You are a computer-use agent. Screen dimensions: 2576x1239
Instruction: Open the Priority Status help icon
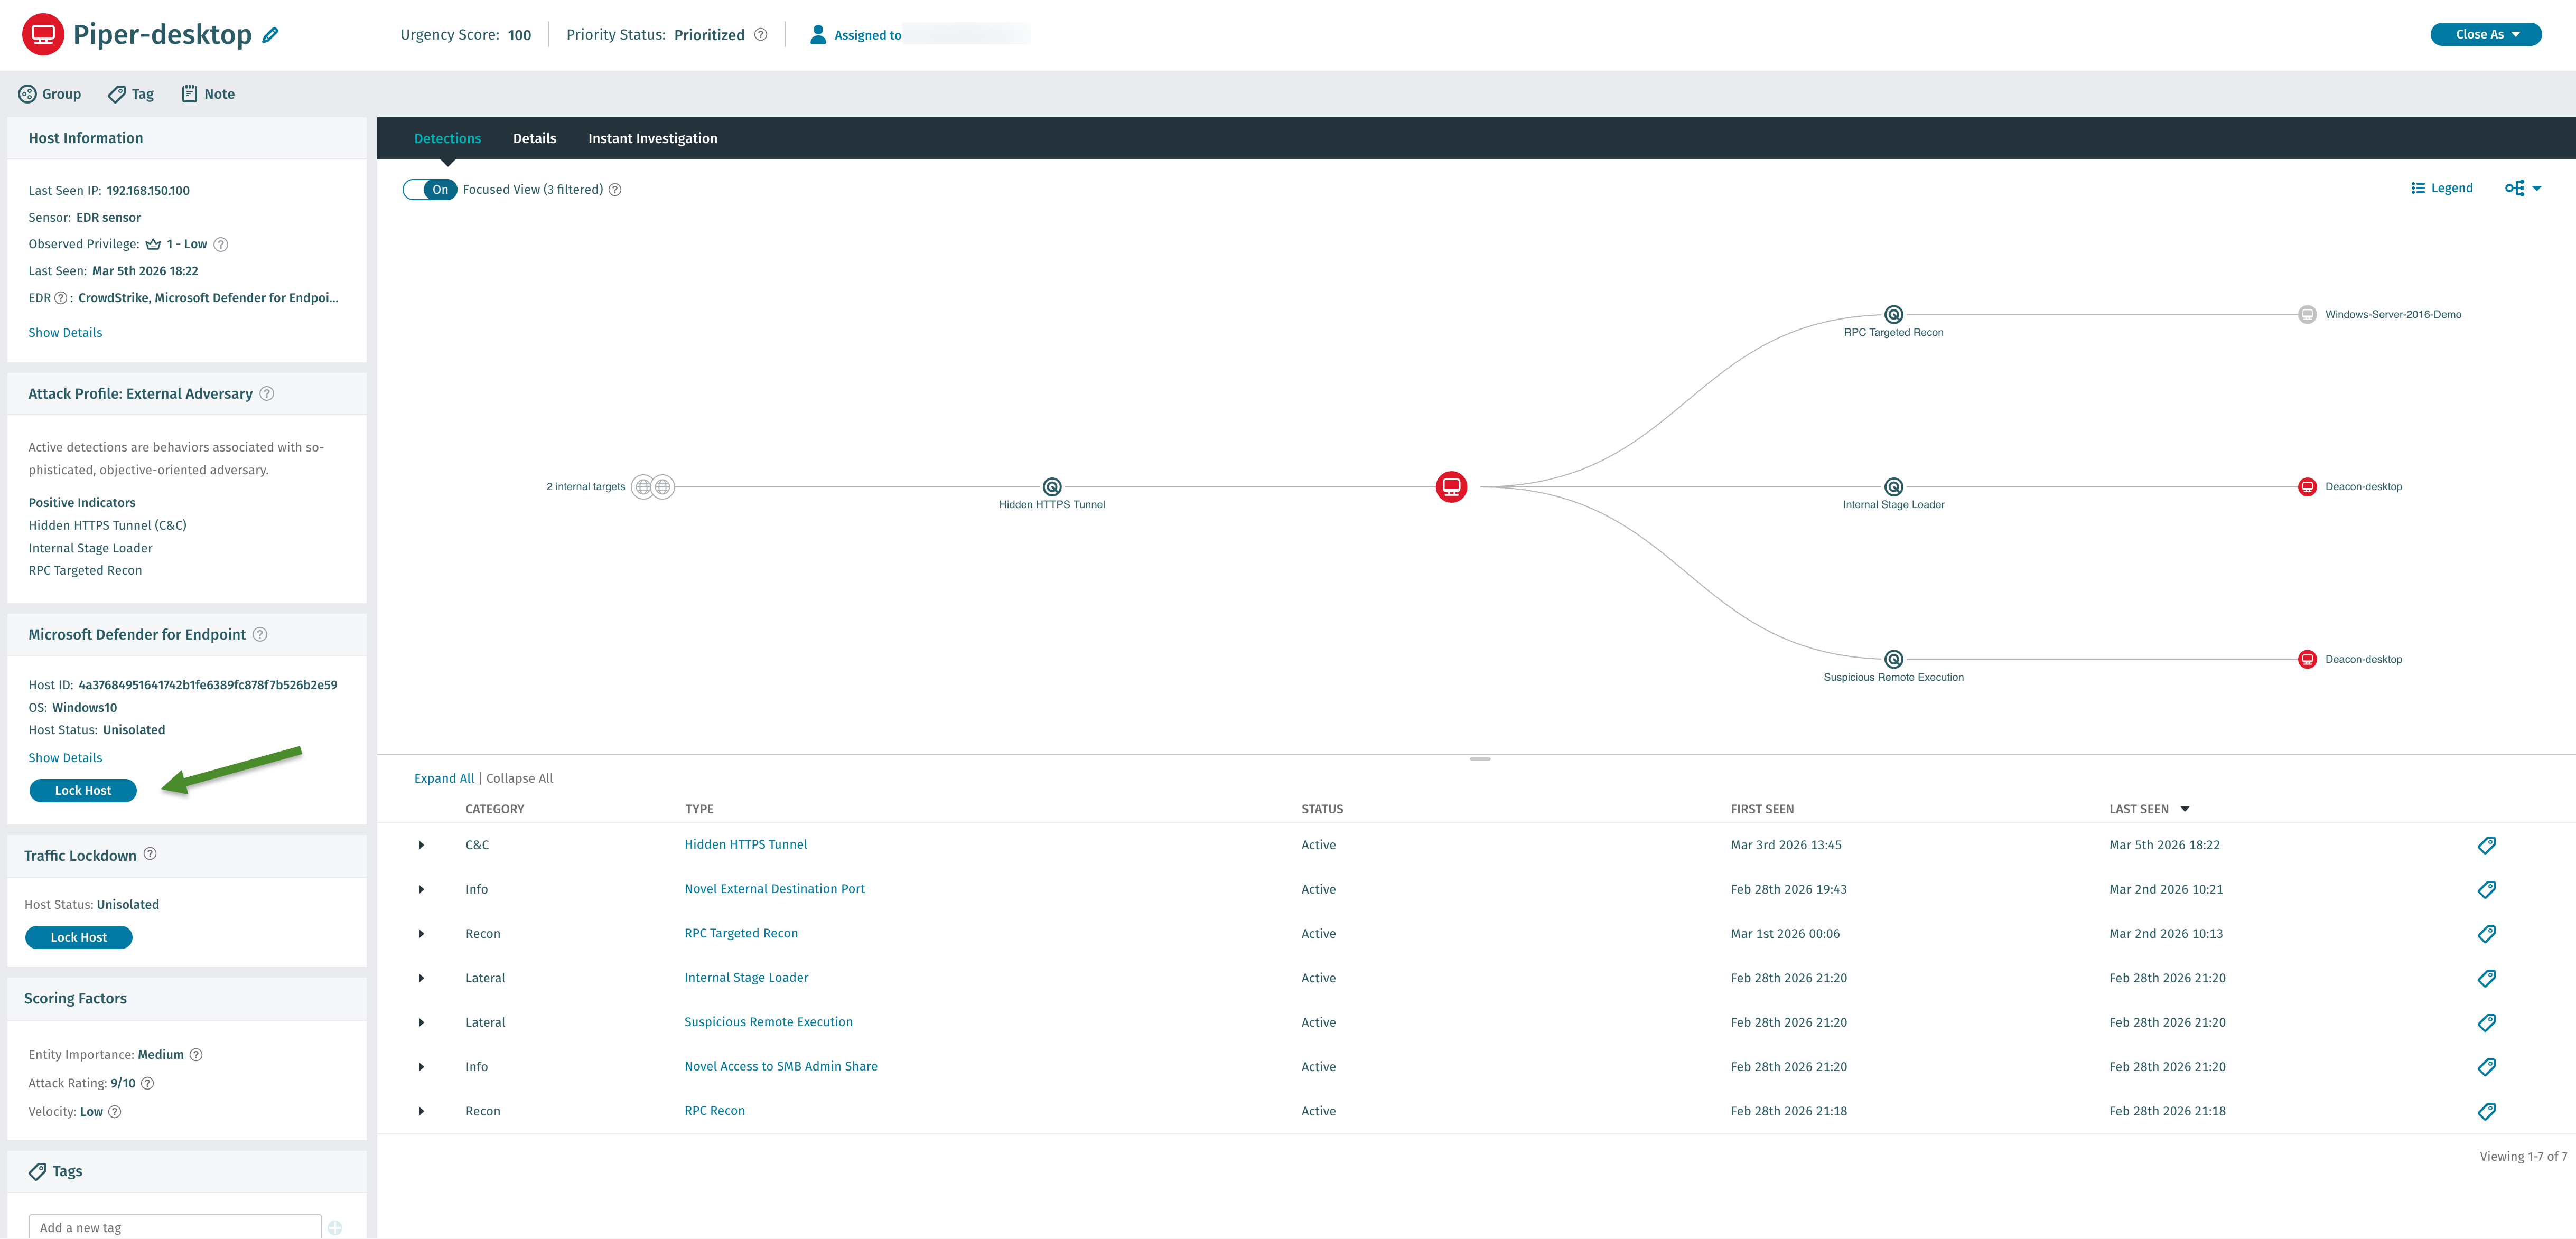coord(761,35)
